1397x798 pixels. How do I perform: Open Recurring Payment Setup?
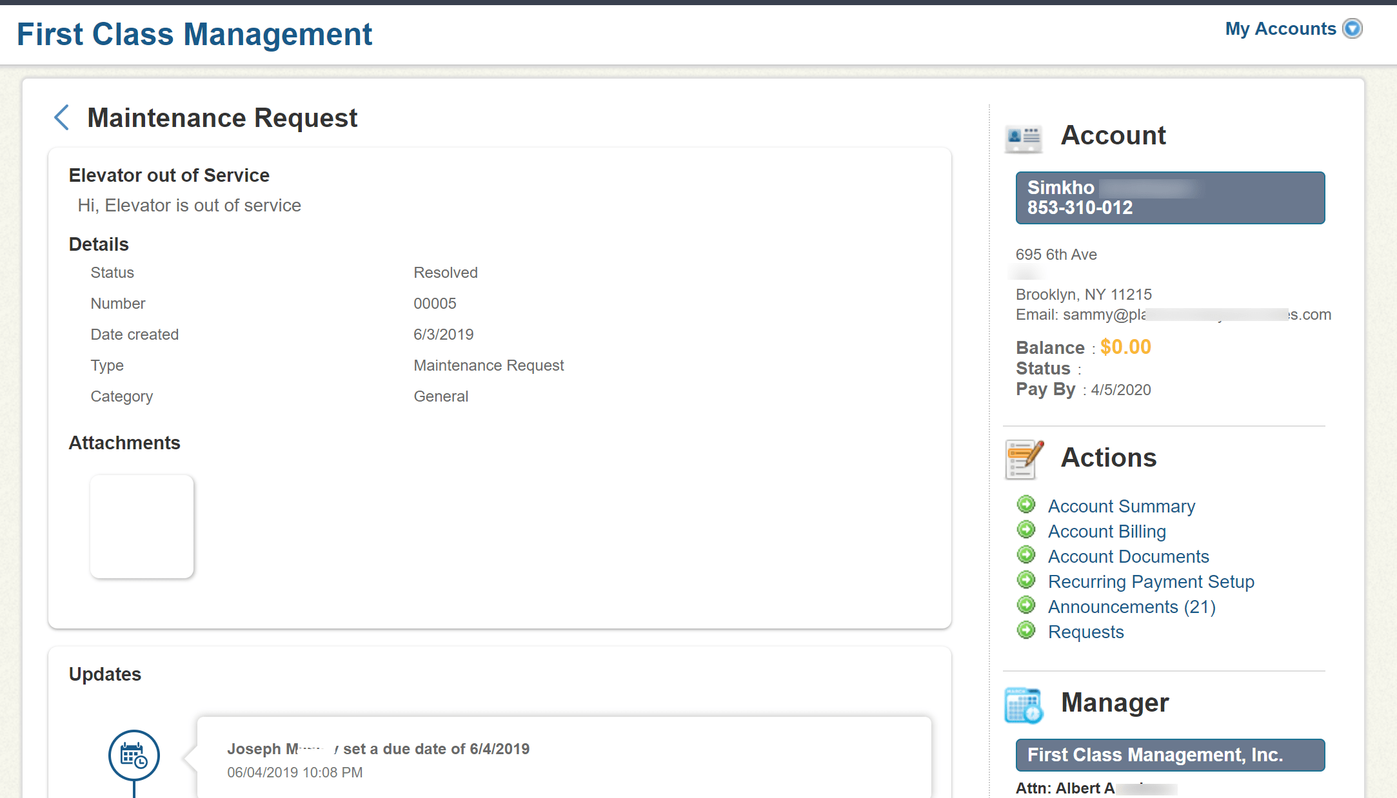(x=1151, y=581)
